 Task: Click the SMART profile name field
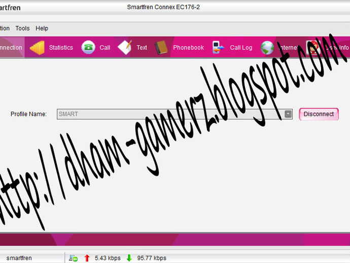point(174,114)
